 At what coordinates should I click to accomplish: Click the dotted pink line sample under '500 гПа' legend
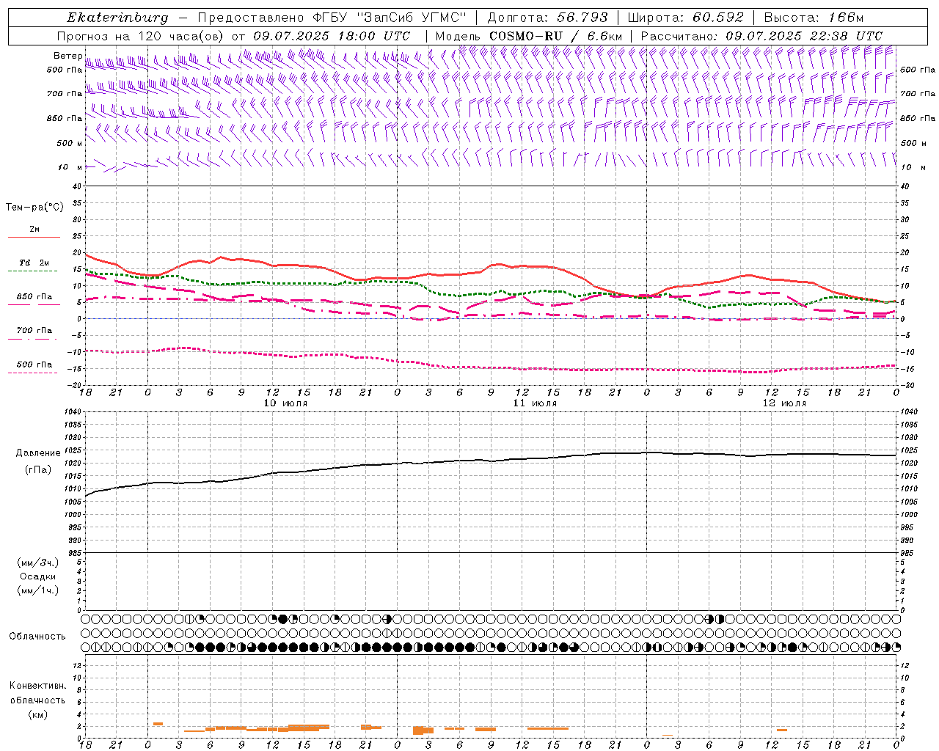tap(33, 373)
